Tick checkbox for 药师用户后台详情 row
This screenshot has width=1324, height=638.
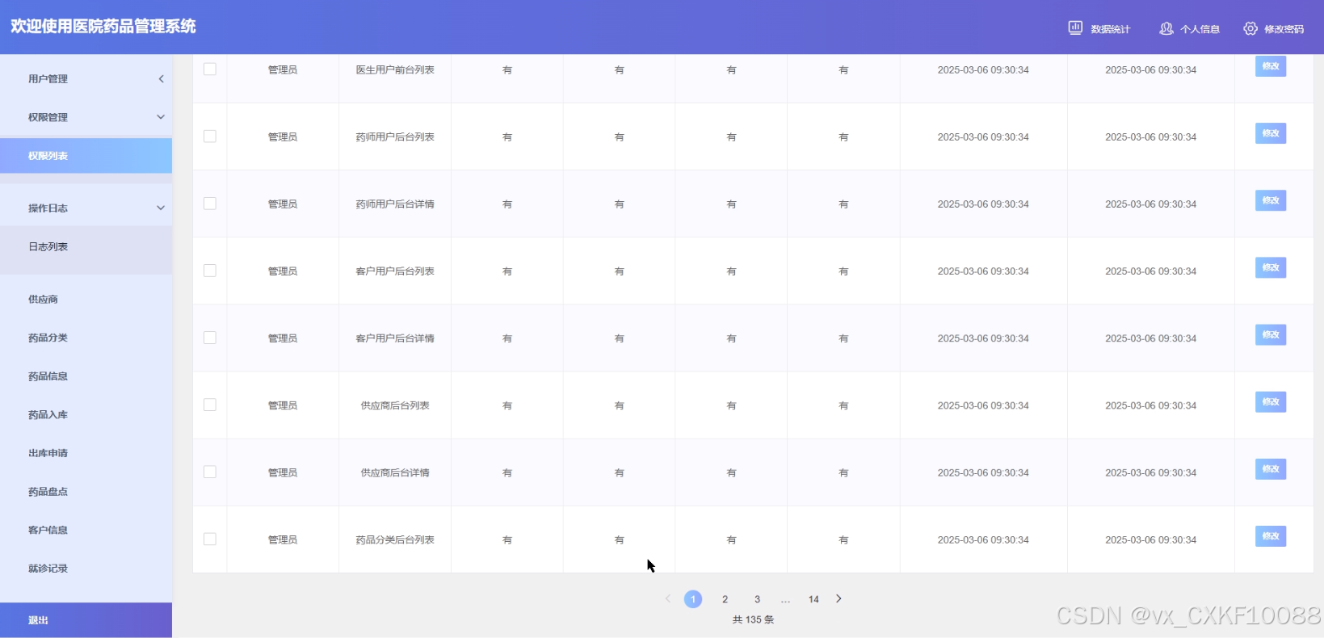pyautogui.click(x=210, y=204)
